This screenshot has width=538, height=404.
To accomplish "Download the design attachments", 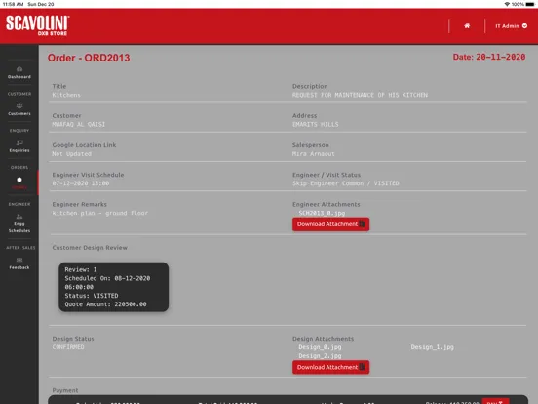I will (x=330, y=367).
